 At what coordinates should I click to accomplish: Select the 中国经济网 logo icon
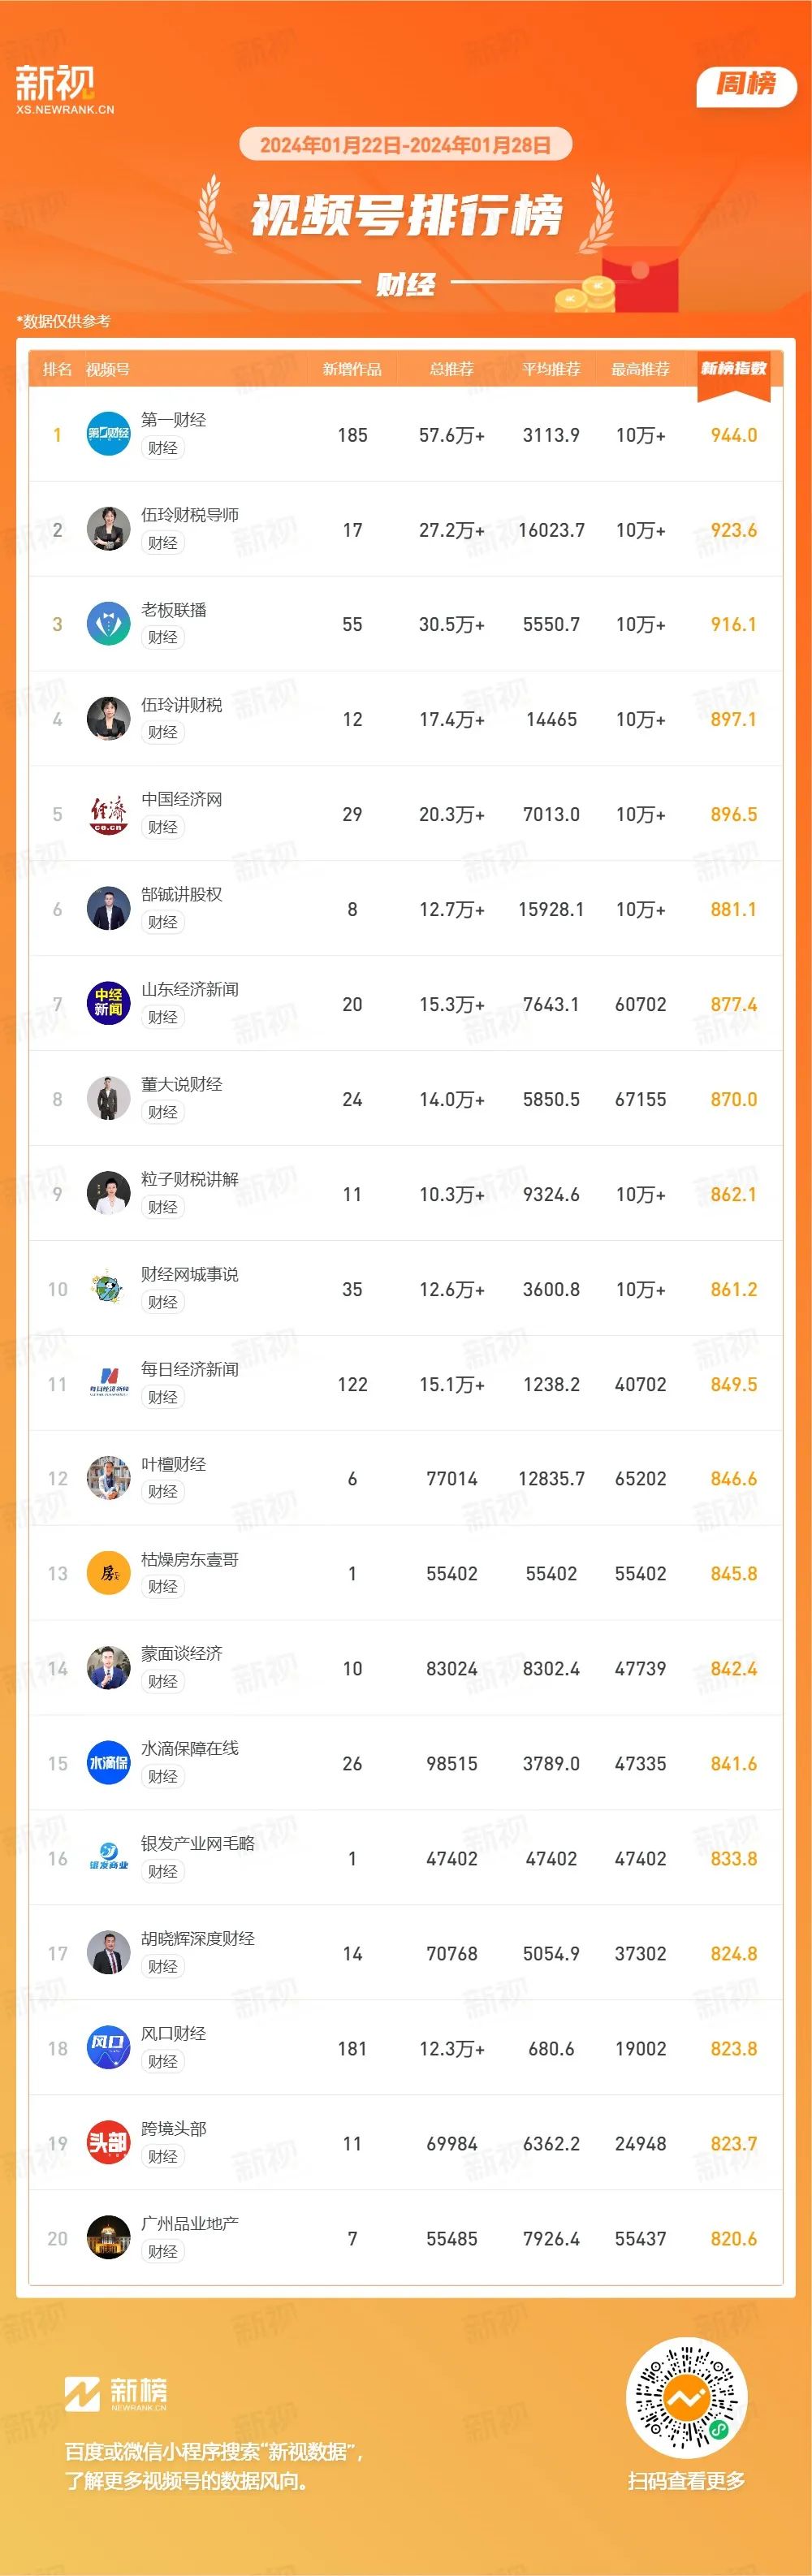pos(108,814)
